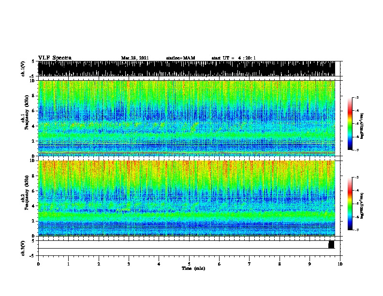Click the "0" tick on the time axis
The height and width of the screenshot is (296, 383).
38,264
